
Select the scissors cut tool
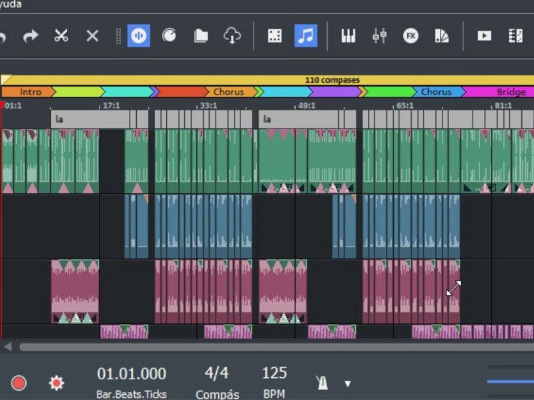pos(61,36)
